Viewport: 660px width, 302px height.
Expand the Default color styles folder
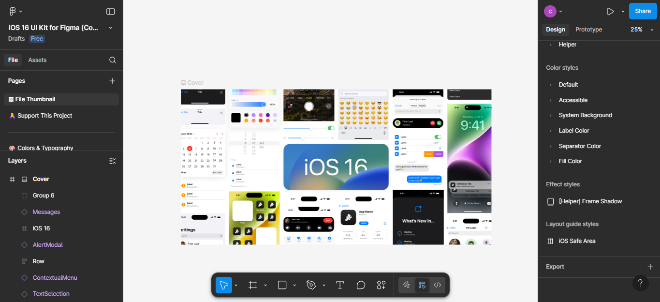pyautogui.click(x=550, y=85)
